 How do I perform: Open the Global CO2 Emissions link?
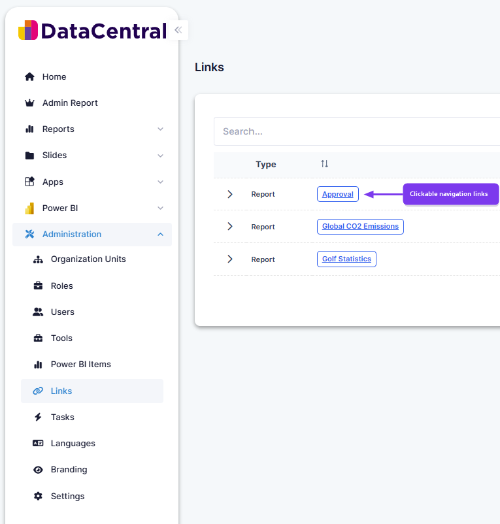click(360, 226)
